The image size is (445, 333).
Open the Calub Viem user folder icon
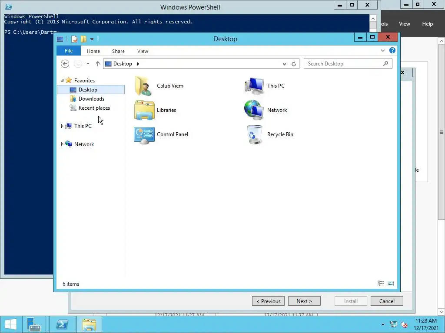(143, 86)
